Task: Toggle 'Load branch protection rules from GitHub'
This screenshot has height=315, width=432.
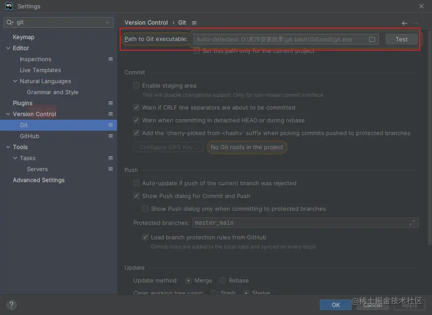Action: (145, 237)
